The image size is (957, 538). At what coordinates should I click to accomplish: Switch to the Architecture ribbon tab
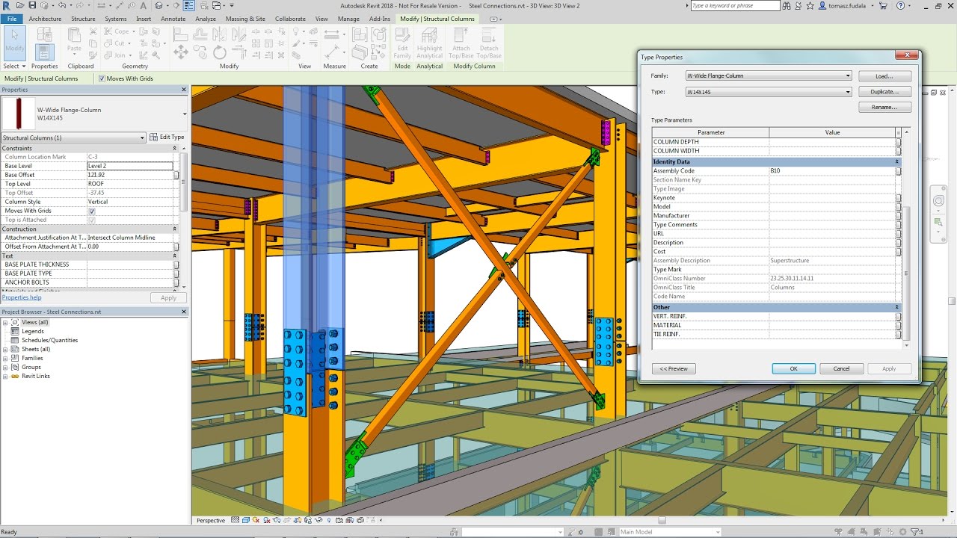(45, 19)
